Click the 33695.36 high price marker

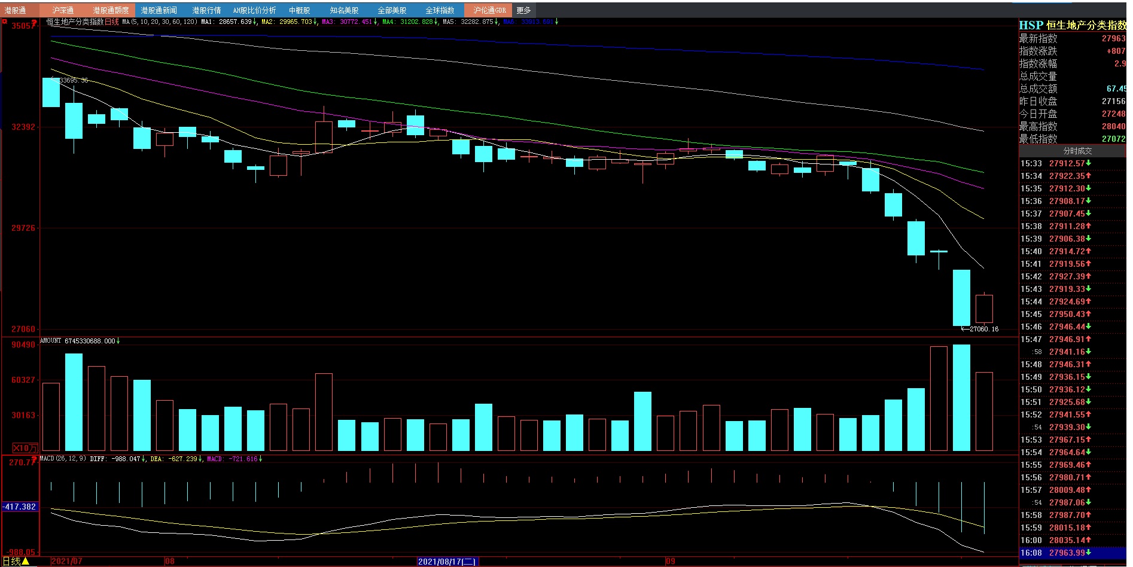73,80
